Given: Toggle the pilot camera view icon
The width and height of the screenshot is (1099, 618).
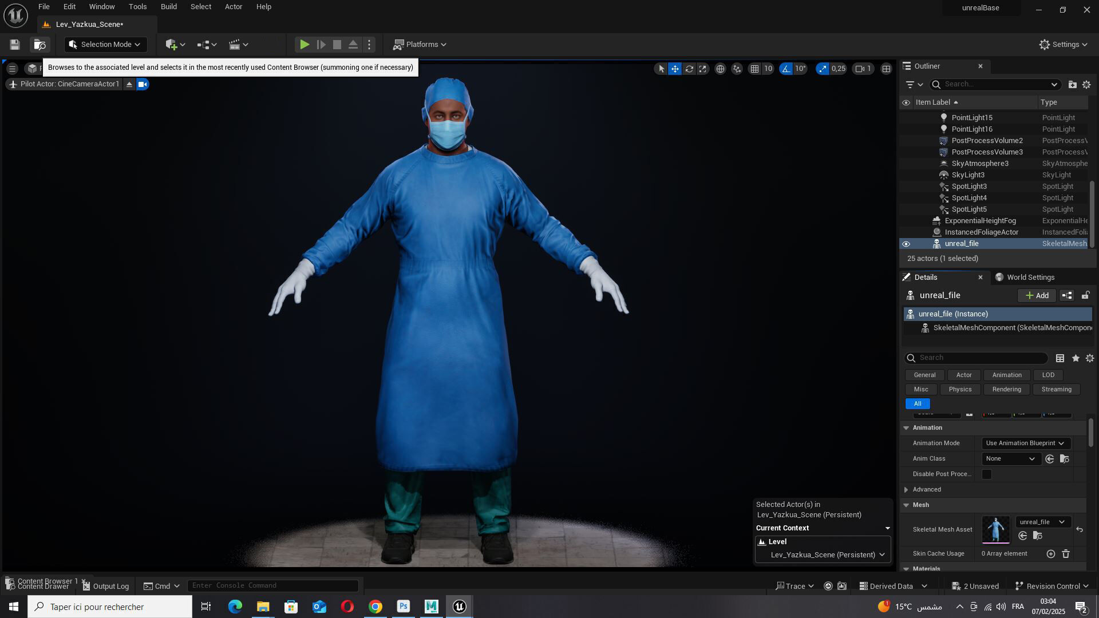Looking at the screenshot, I should (143, 84).
